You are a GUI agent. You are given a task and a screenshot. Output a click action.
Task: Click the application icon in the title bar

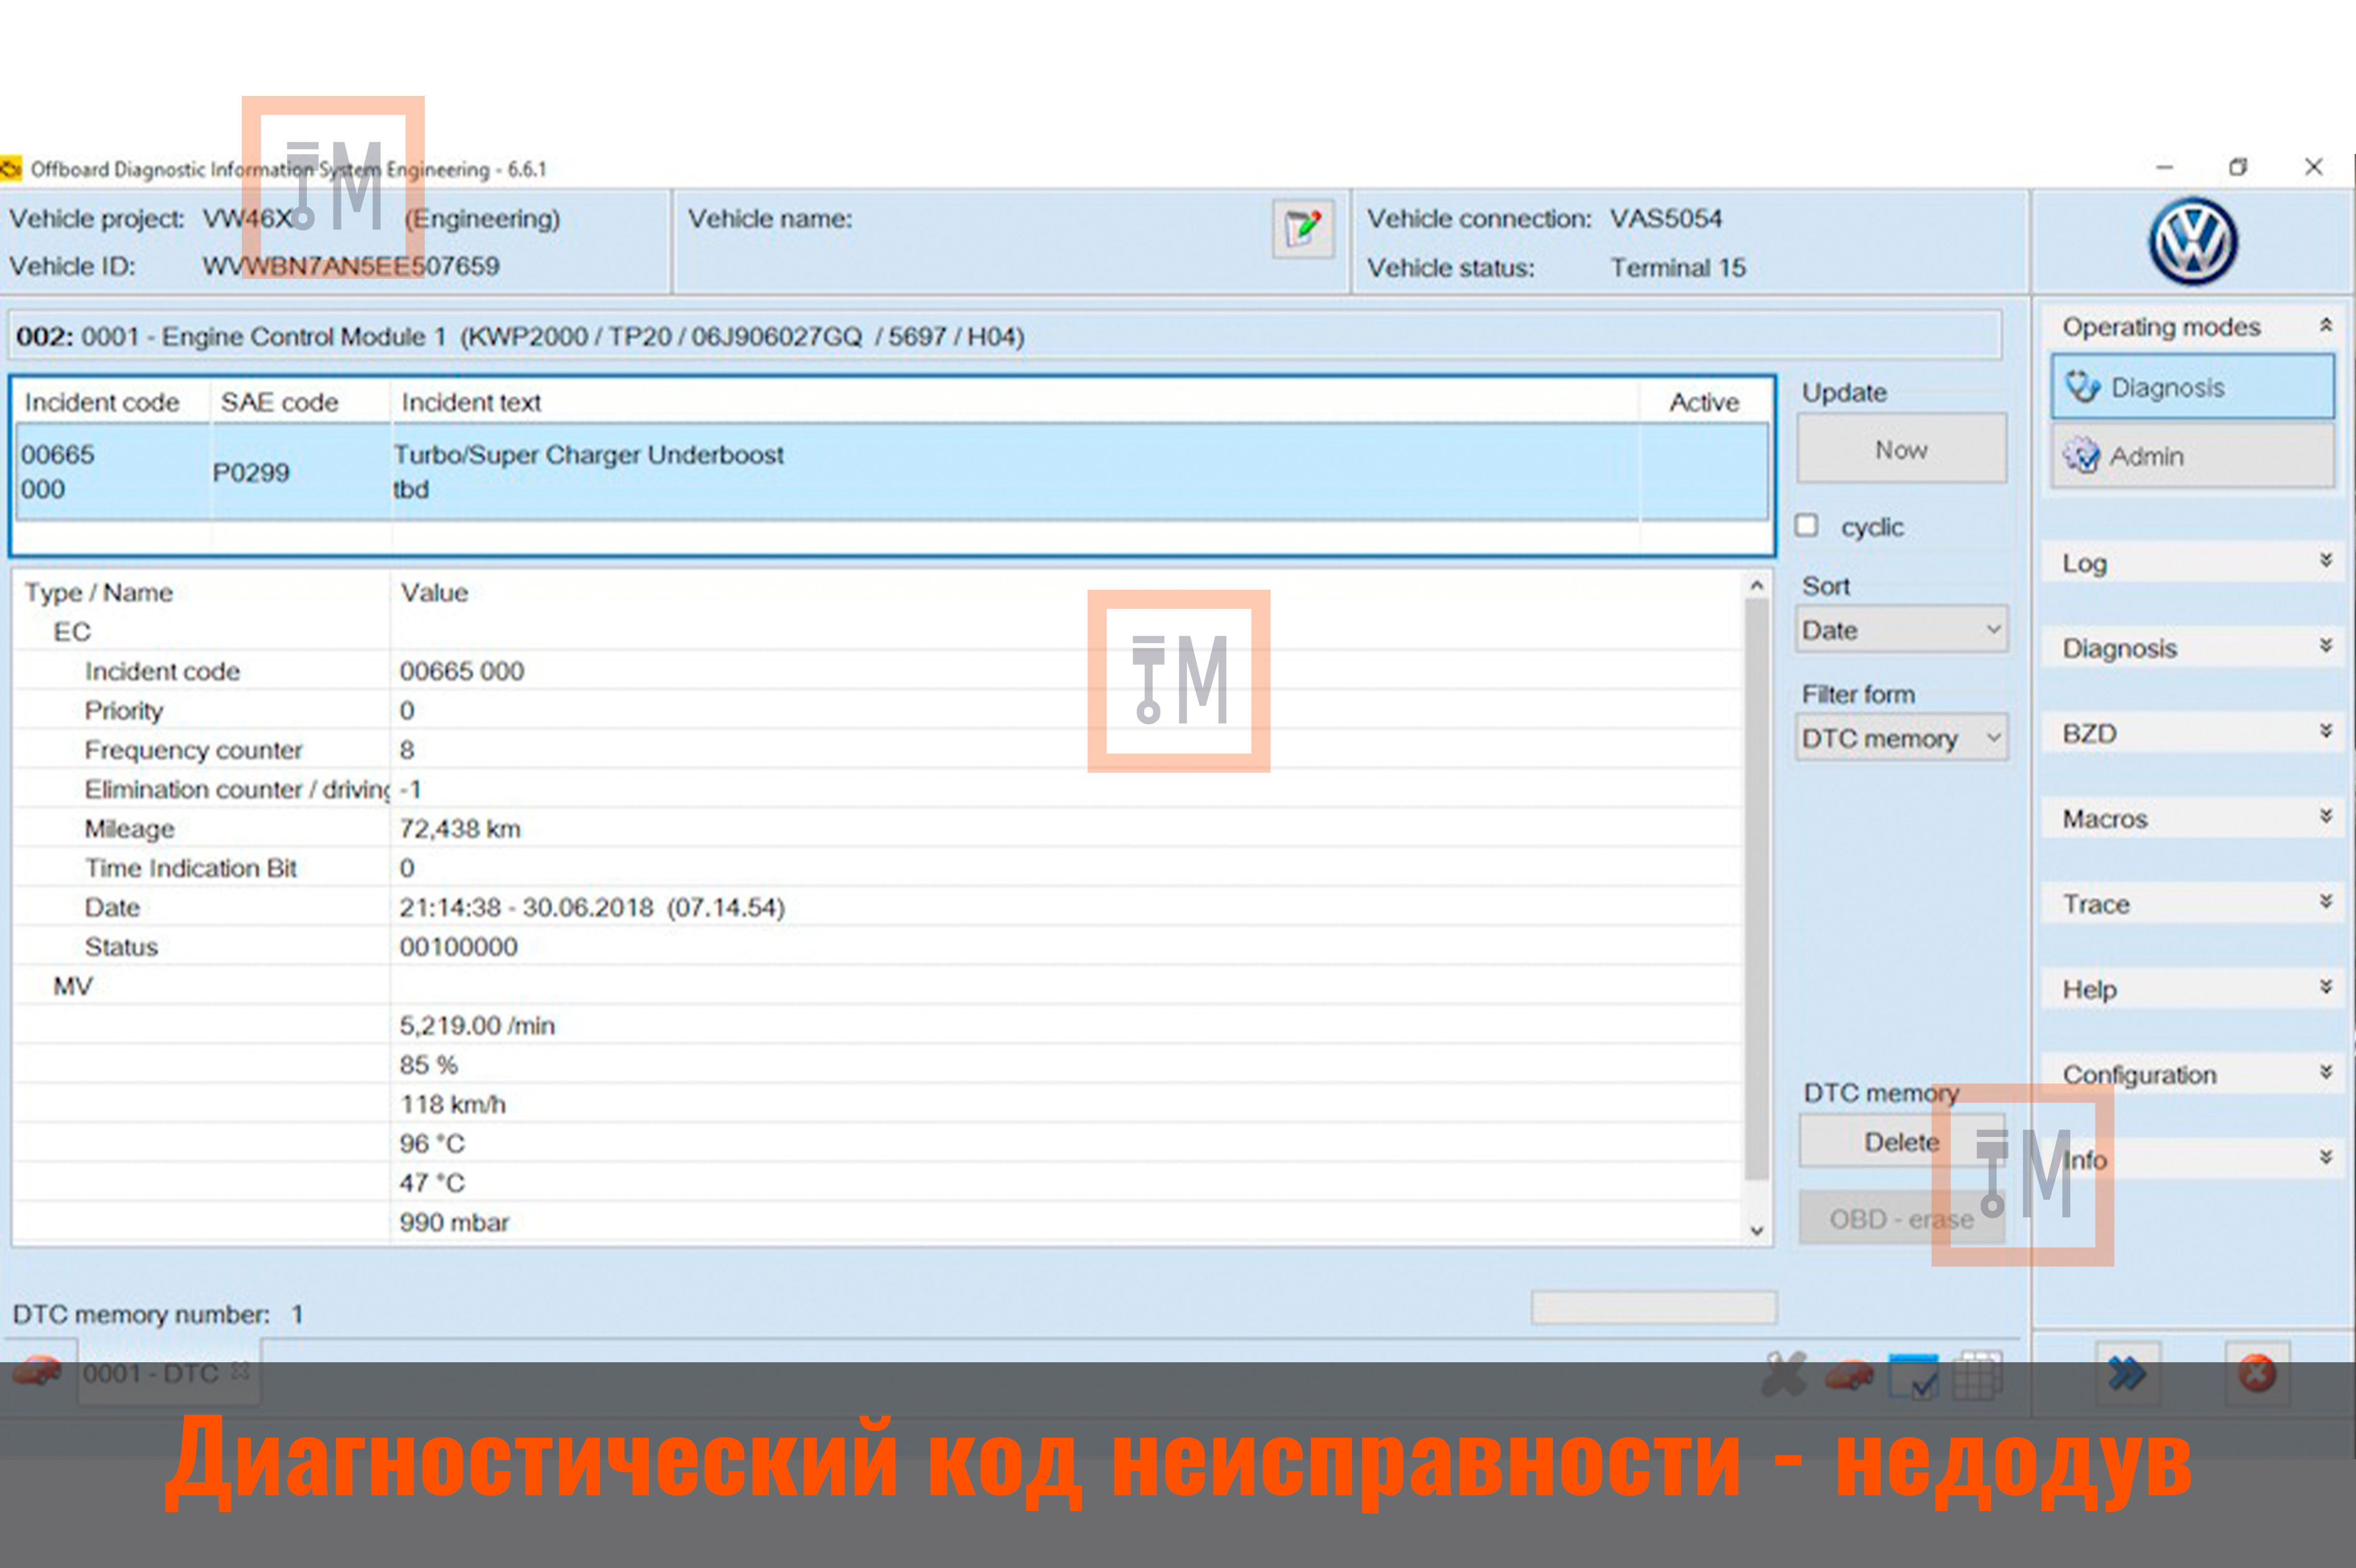11,169
